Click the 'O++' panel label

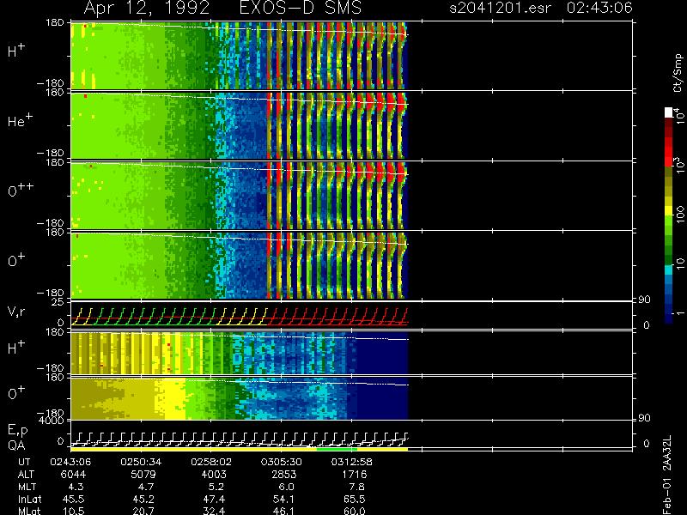pyautogui.click(x=21, y=190)
